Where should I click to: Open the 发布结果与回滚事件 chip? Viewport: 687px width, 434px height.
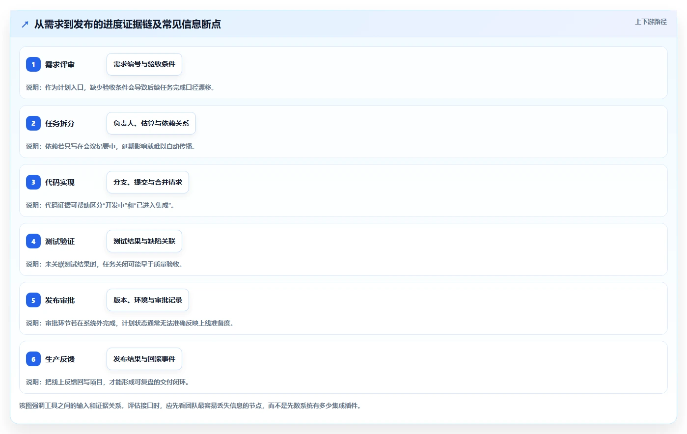coord(144,359)
